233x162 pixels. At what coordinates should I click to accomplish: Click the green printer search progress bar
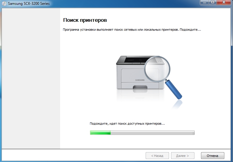point(142,132)
